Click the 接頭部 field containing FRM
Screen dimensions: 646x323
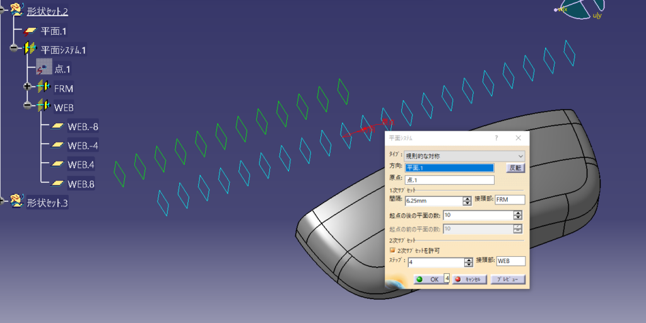pos(510,199)
